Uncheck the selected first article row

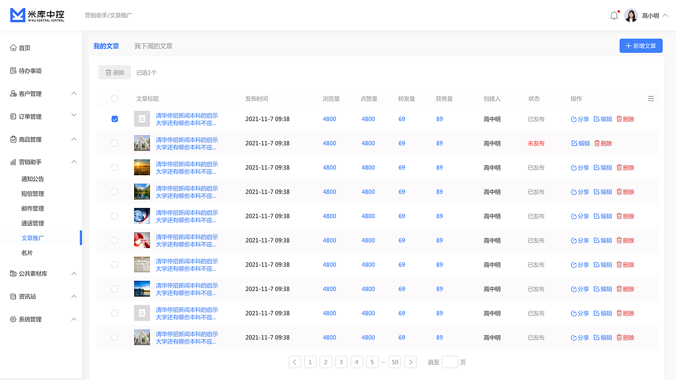click(115, 119)
